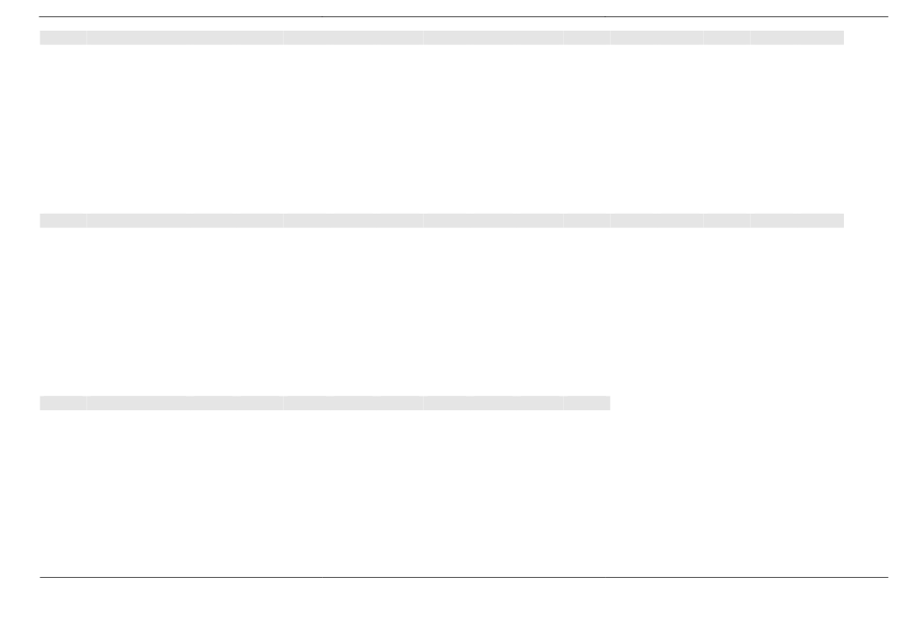Viewport: 911px width, 621px height.
Task: Select the third header cell of the top table
Action: click(x=353, y=37)
